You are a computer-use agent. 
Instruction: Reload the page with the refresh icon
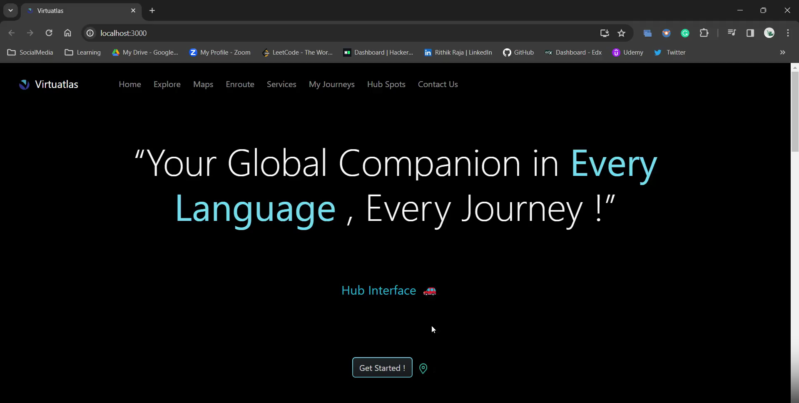[x=49, y=33]
